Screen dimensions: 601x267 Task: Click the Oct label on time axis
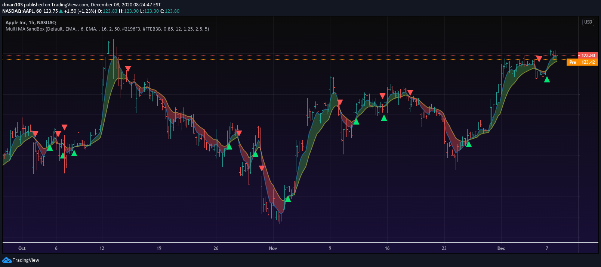(x=22, y=248)
